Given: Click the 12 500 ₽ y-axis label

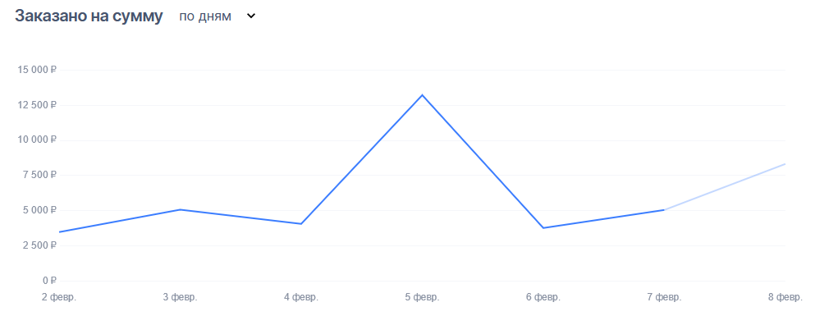Looking at the screenshot, I should (37, 105).
